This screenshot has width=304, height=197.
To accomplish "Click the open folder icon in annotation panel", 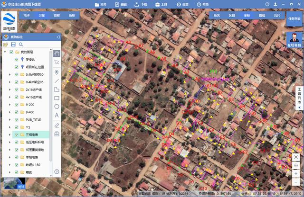I will click(x=5, y=45).
